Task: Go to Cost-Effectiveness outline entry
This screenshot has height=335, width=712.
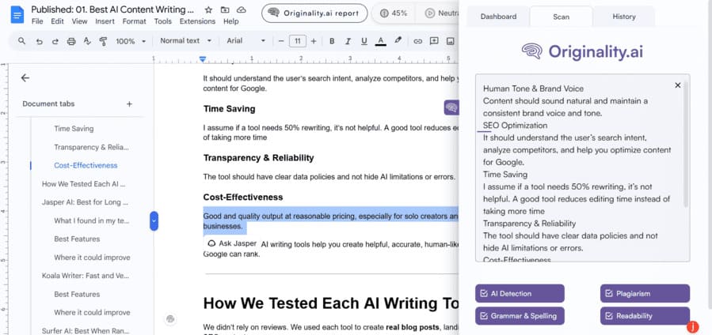Action: coord(86,165)
